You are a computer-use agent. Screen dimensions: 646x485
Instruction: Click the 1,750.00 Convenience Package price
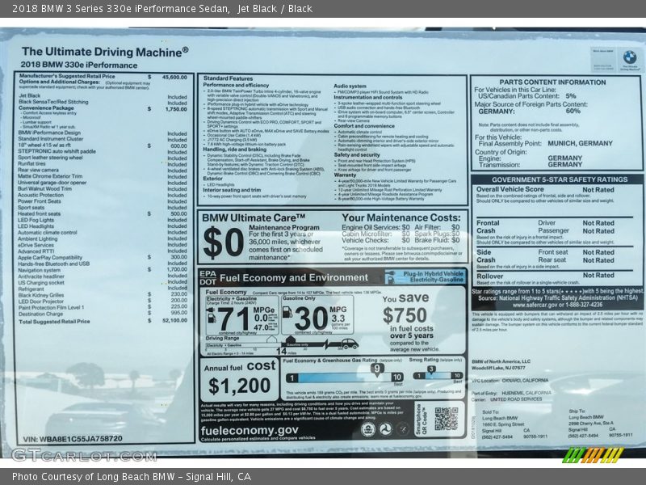[176, 109]
